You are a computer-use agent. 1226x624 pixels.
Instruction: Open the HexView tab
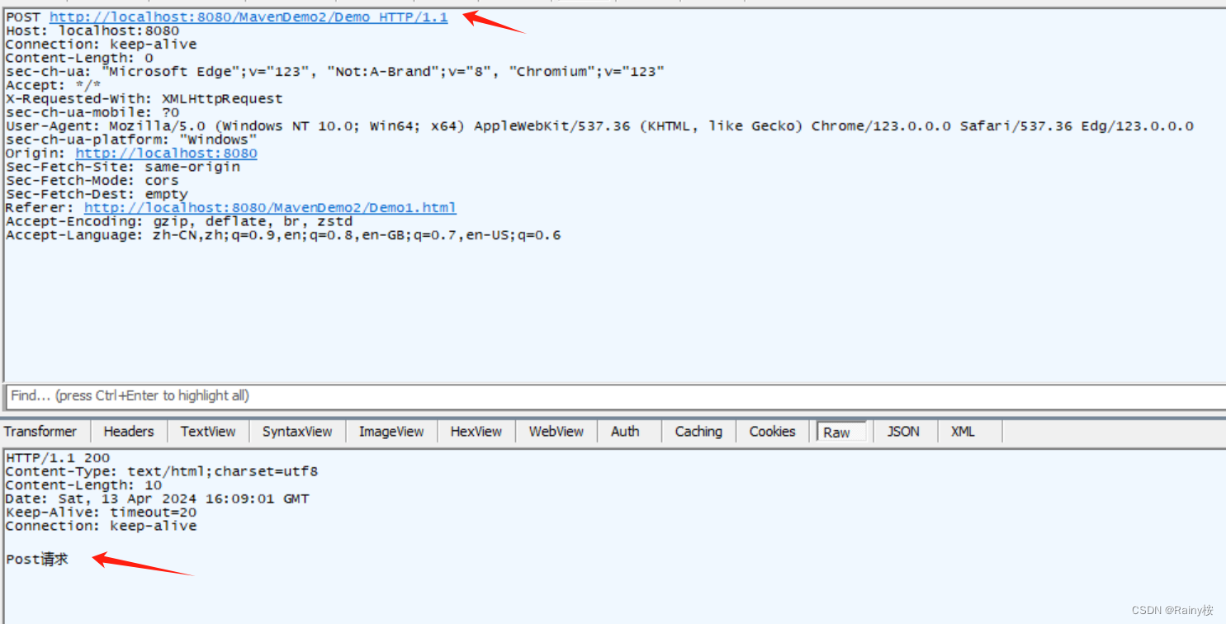click(x=476, y=431)
